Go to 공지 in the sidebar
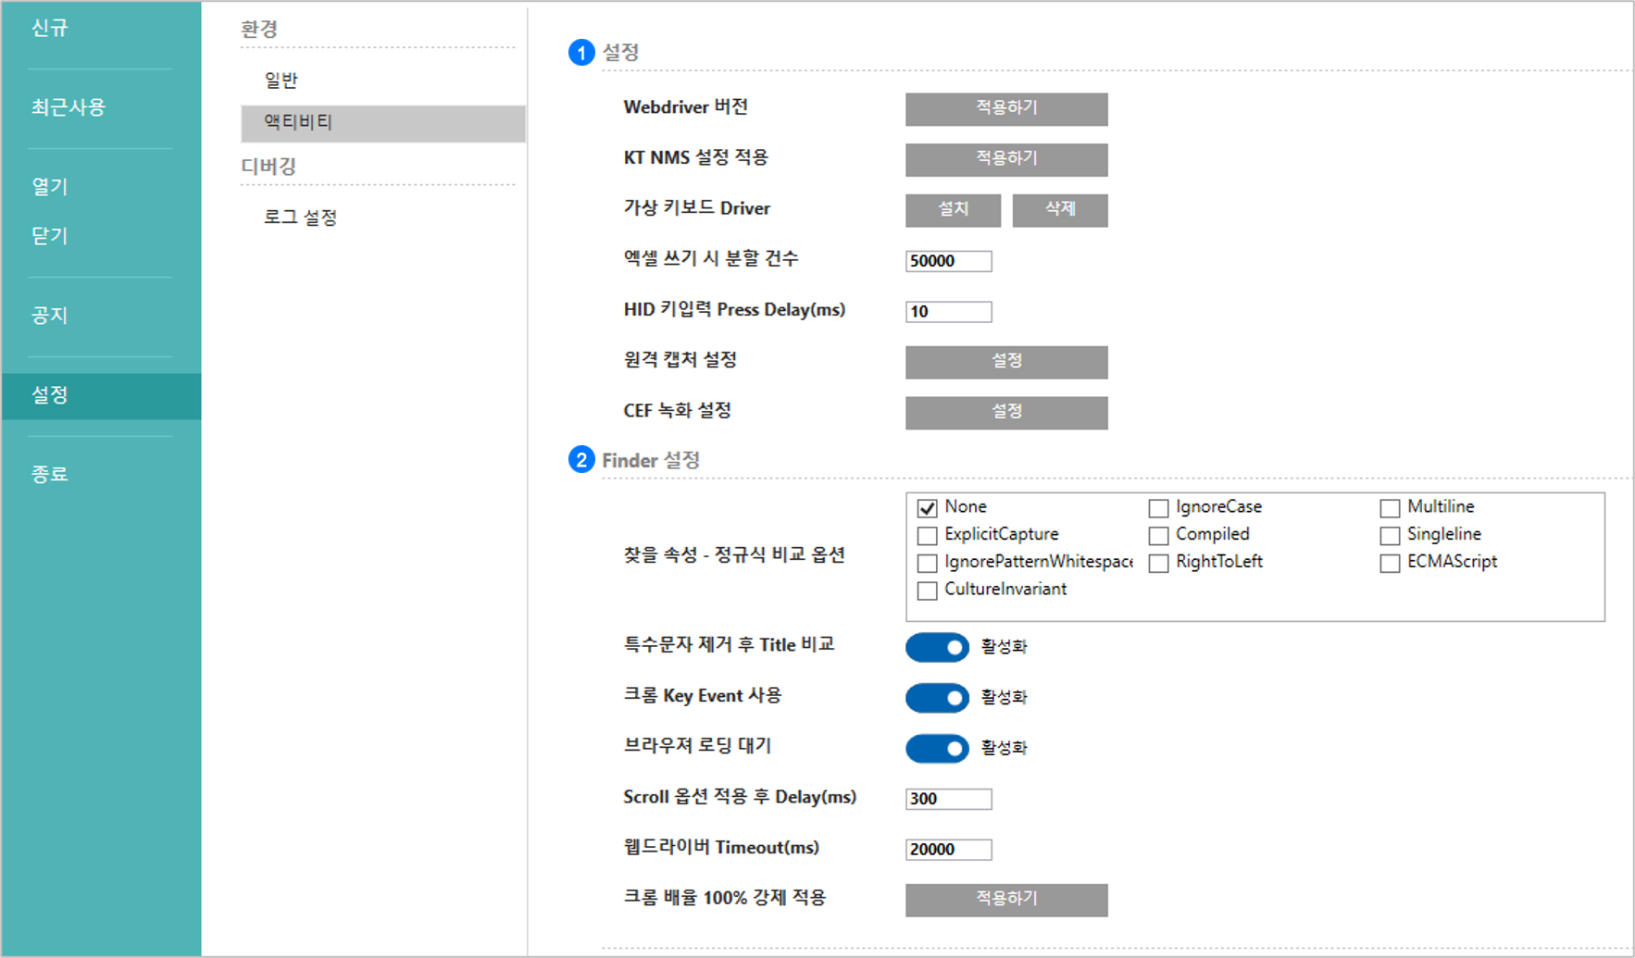Image resolution: width=1635 pixels, height=958 pixels. (49, 315)
